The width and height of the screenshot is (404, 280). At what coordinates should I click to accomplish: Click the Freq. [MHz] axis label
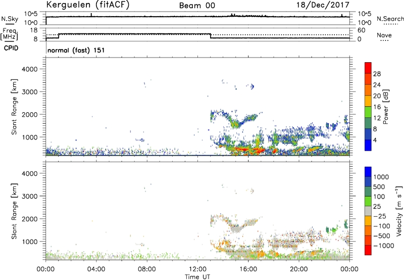point(10,34)
